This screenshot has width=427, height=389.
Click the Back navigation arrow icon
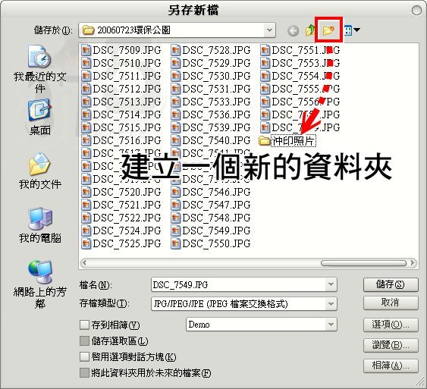pyautogui.click(x=293, y=31)
